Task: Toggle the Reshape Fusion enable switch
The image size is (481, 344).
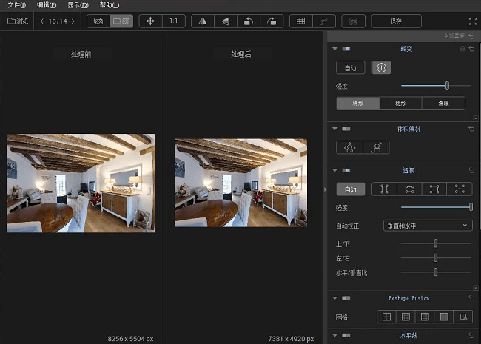Action: (346, 298)
